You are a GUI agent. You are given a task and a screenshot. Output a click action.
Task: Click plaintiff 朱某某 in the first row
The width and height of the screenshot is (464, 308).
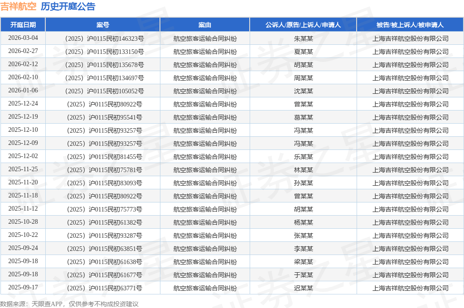303,38
